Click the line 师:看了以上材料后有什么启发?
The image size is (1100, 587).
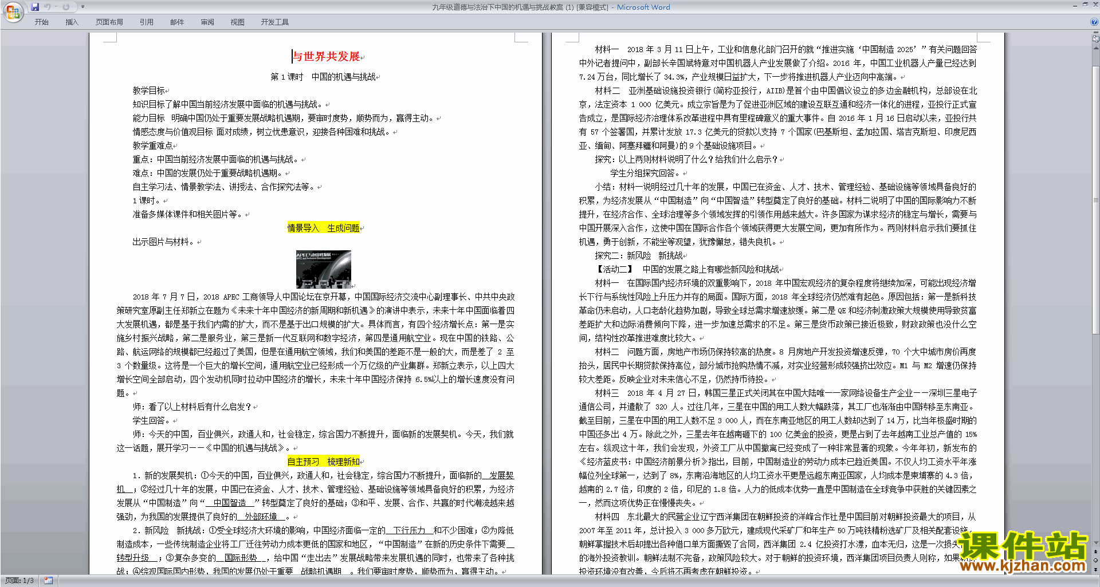tap(192, 407)
